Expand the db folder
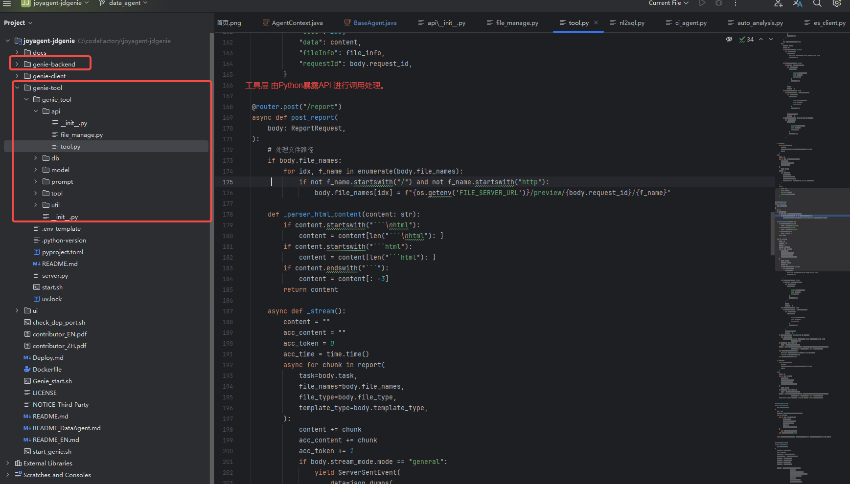The height and width of the screenshot is (484, 850). [36, 158]
